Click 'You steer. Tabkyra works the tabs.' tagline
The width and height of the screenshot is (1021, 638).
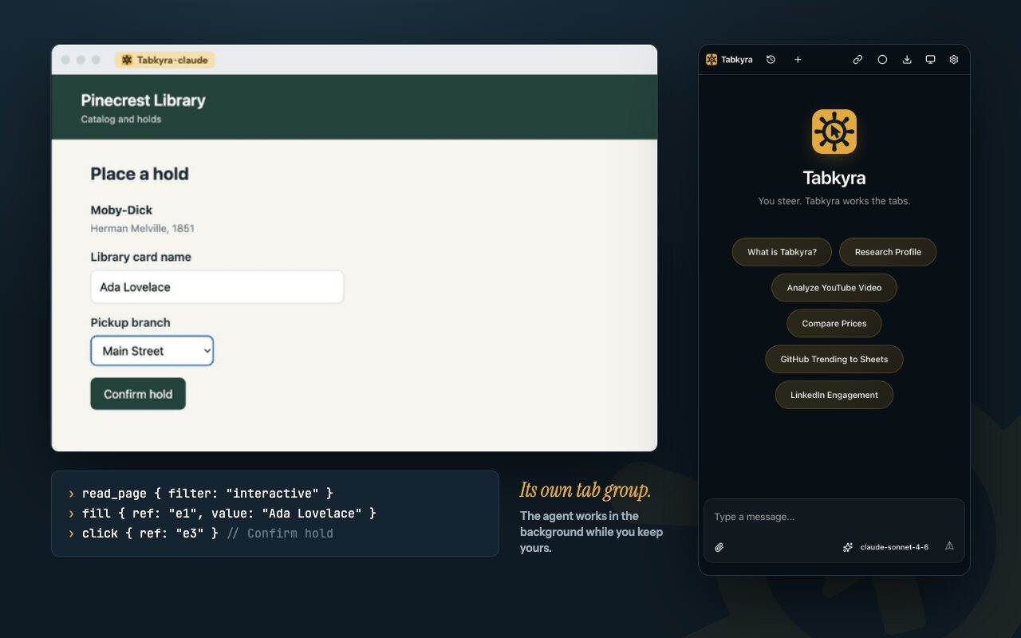(834, 201)
